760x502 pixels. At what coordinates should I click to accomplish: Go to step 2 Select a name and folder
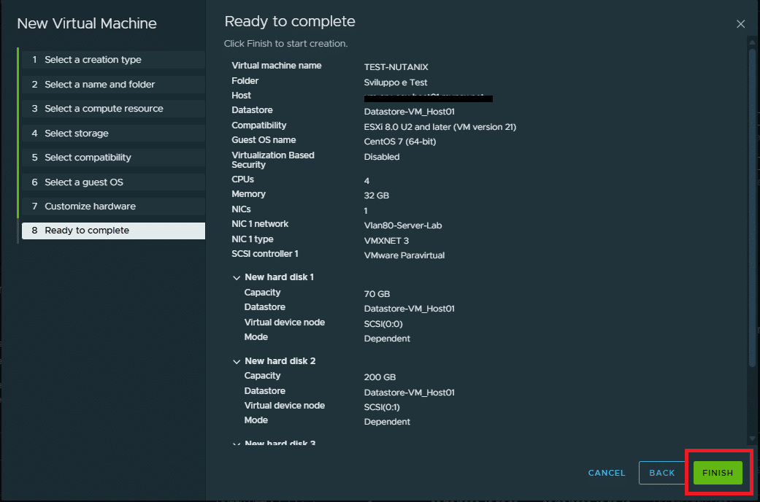click(99, 85)
